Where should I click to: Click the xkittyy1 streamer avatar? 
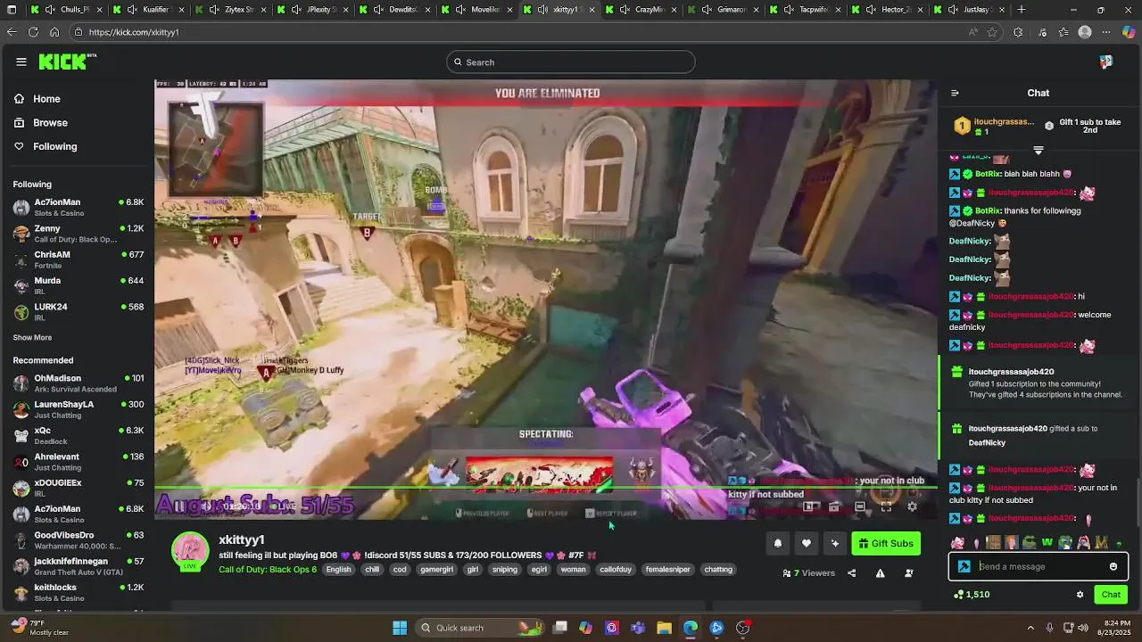point(190,552)
